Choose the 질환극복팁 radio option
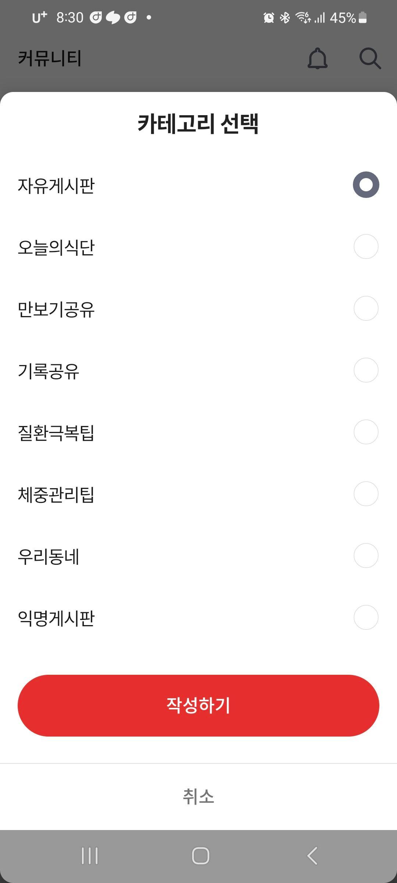The image size is (397, 883). tap(366, 432)
